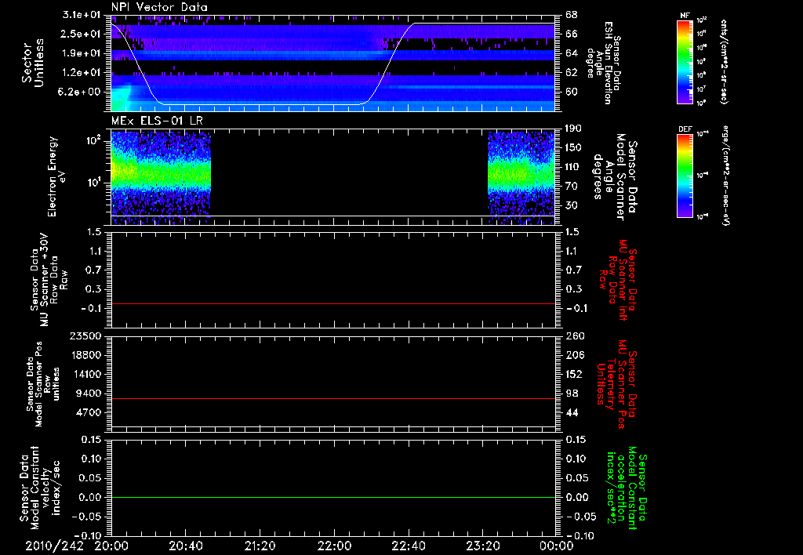The height and width of the screenshot is (555, 803).
Task: Click the red 'MU Scanner Pos Telemetry' title
Action: coord(616,384)
